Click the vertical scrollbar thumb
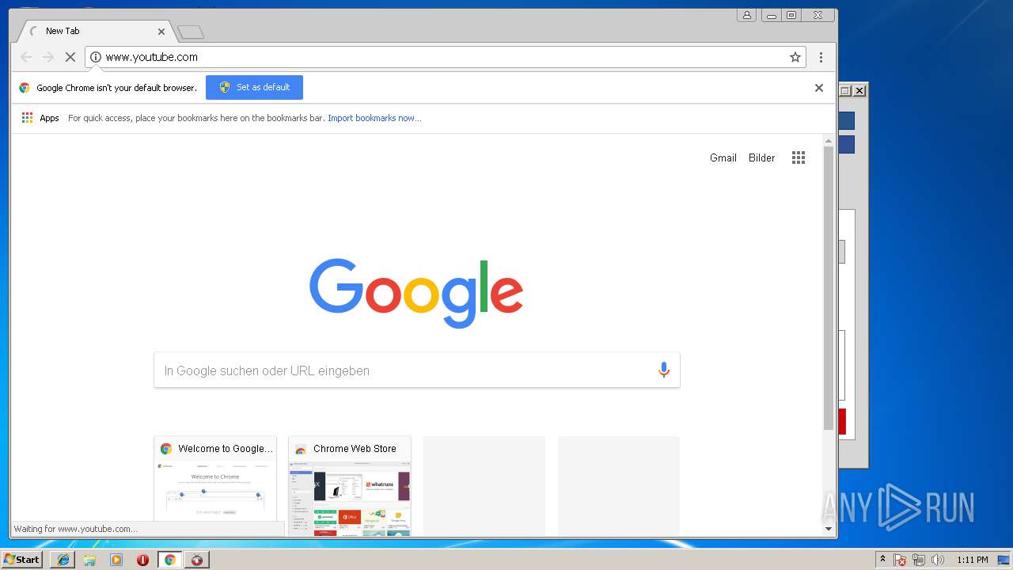Image resolution: width=1013 pixels, height=570 pixels. click(x=829, y=288)
